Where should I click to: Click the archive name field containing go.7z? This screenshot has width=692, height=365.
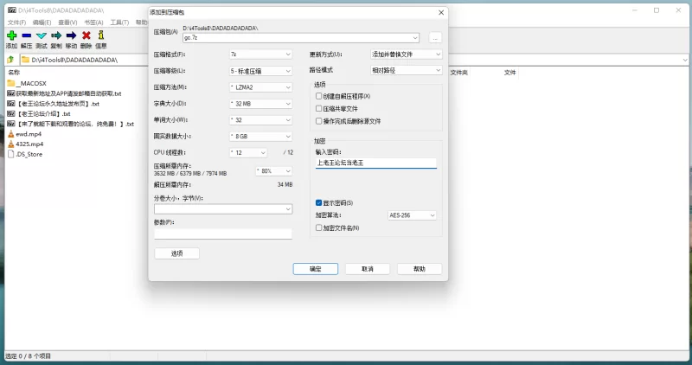300,38
